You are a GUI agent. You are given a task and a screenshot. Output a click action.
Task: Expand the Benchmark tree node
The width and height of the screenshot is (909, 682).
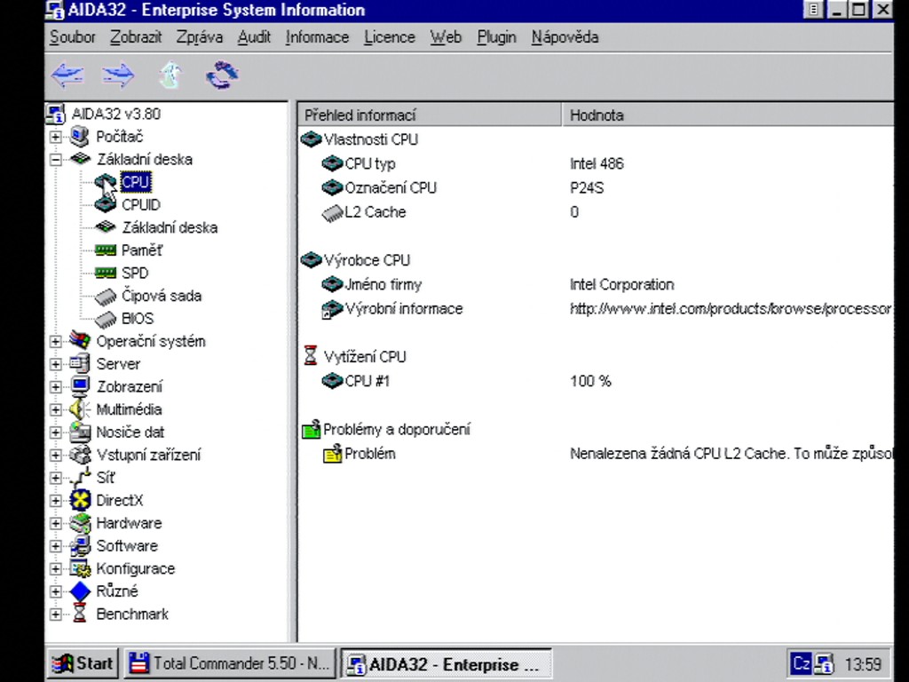(x=56, y=615)
